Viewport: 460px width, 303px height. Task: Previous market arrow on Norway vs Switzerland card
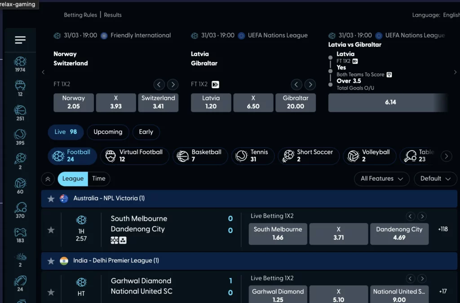click(x=159, y=85)
